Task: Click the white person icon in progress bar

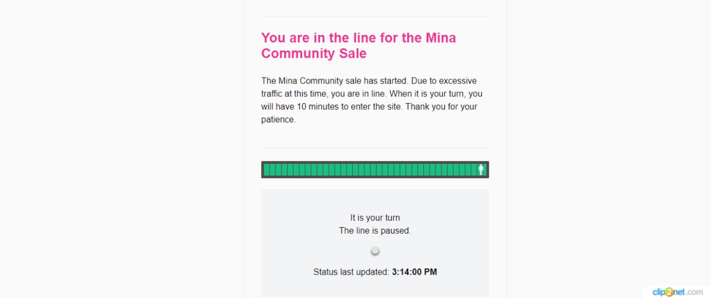Action: [481, 169]
